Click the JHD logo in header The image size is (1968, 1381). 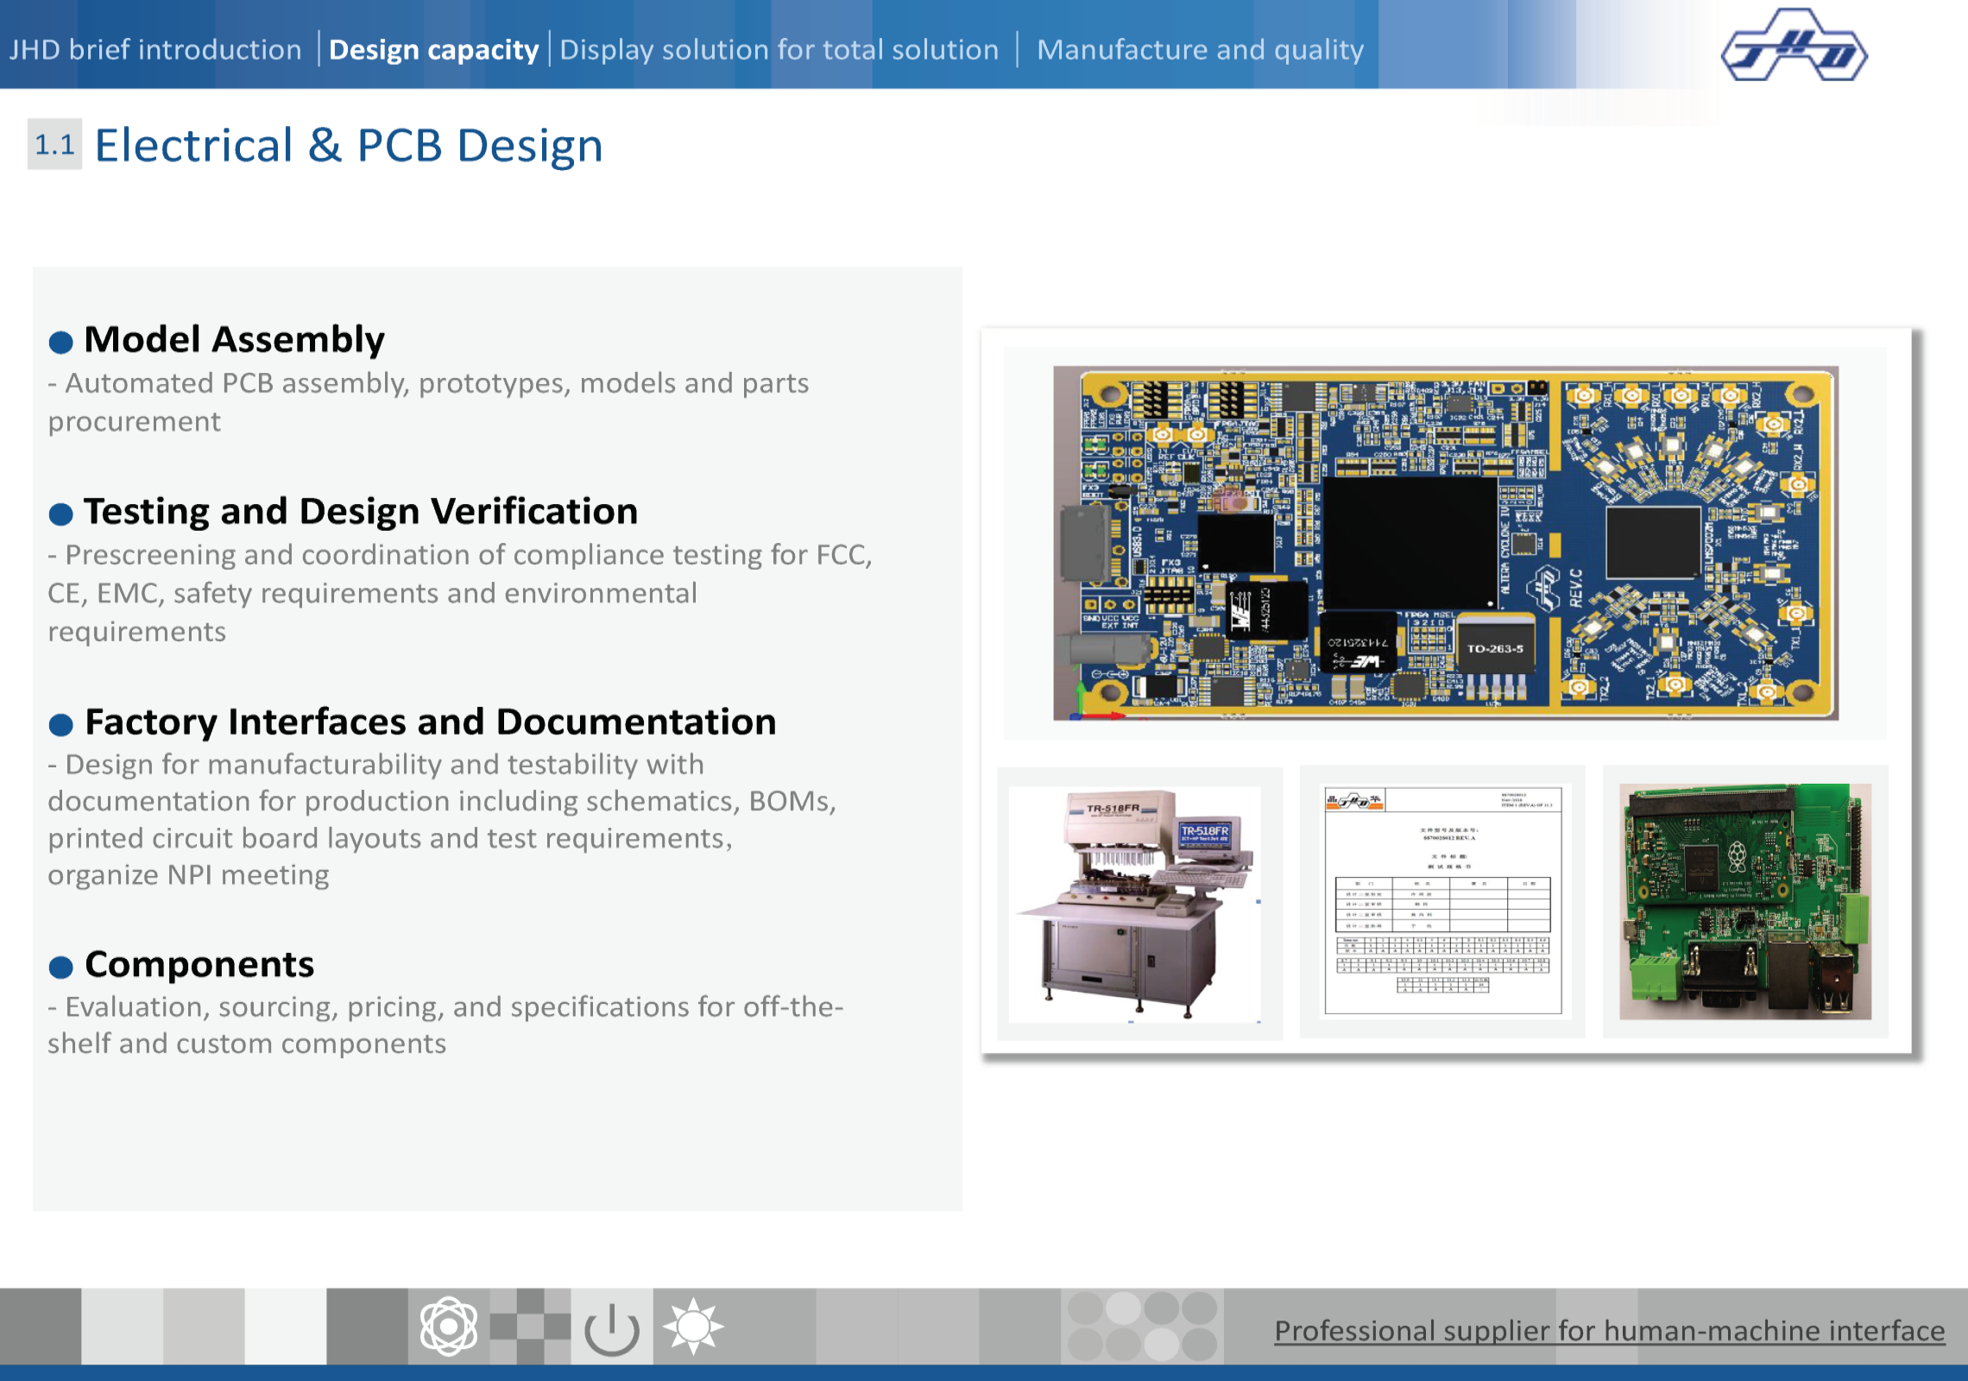[1794, 47]
